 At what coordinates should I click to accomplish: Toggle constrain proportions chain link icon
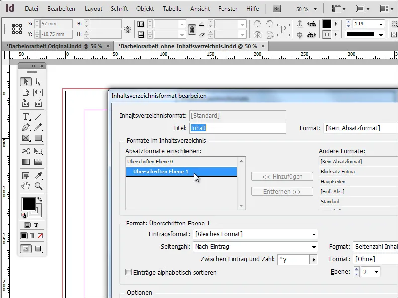pos(192,29)
